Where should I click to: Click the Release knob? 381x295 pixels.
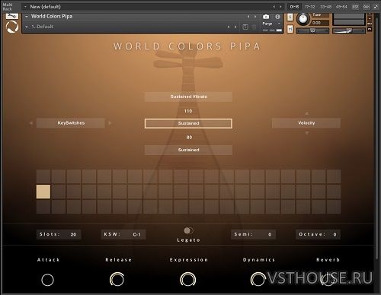117,279
